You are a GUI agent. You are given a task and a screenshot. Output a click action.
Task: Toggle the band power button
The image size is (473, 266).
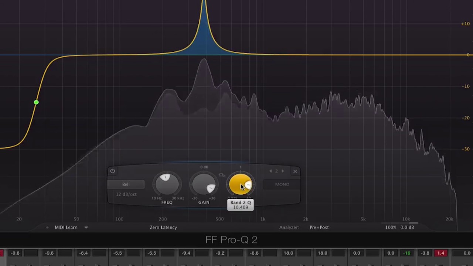tap(113, 171)
